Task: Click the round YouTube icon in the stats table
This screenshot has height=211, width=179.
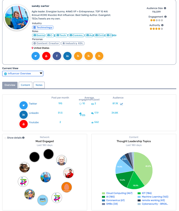Action: [x=24, y=124]
